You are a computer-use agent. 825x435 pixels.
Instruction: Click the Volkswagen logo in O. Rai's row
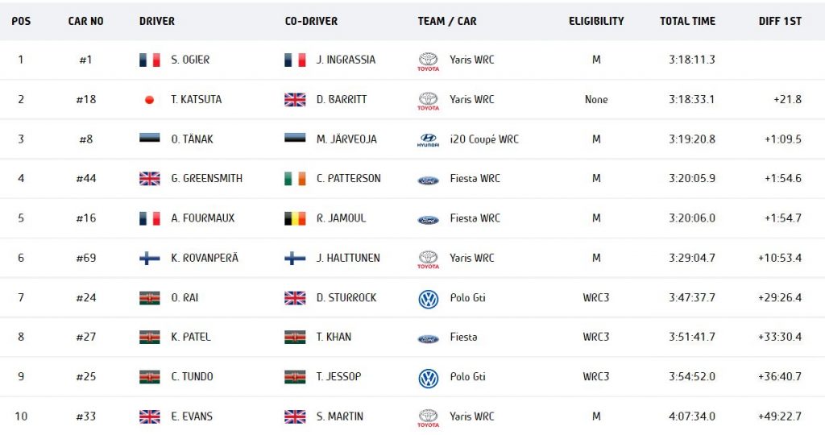[x=429, y=299]
